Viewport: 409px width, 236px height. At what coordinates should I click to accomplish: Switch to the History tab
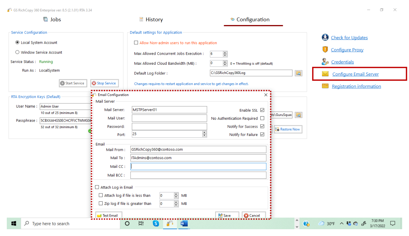[x=151, y=20]
